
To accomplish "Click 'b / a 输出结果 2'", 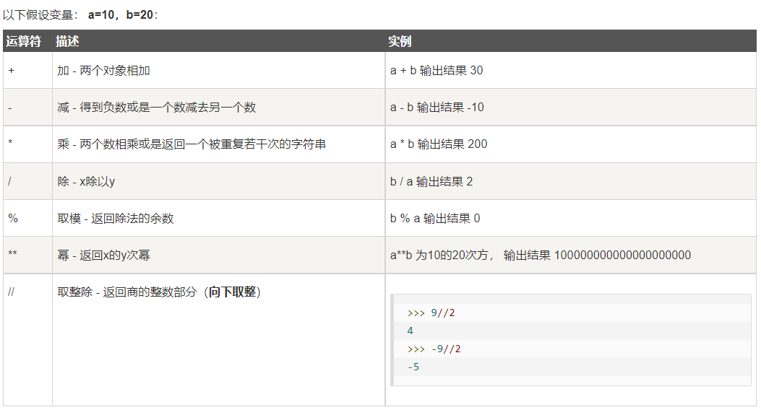I will click(431, 181).
